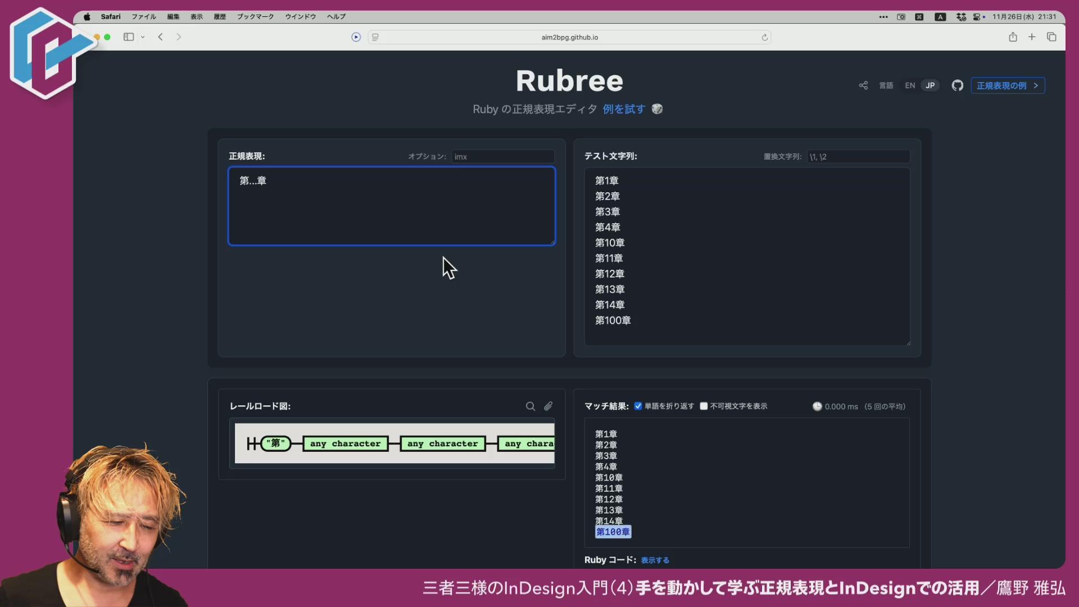Click the dice random example icon
1079x607 pixels.
pyautogui.click(x=657, y=109)
